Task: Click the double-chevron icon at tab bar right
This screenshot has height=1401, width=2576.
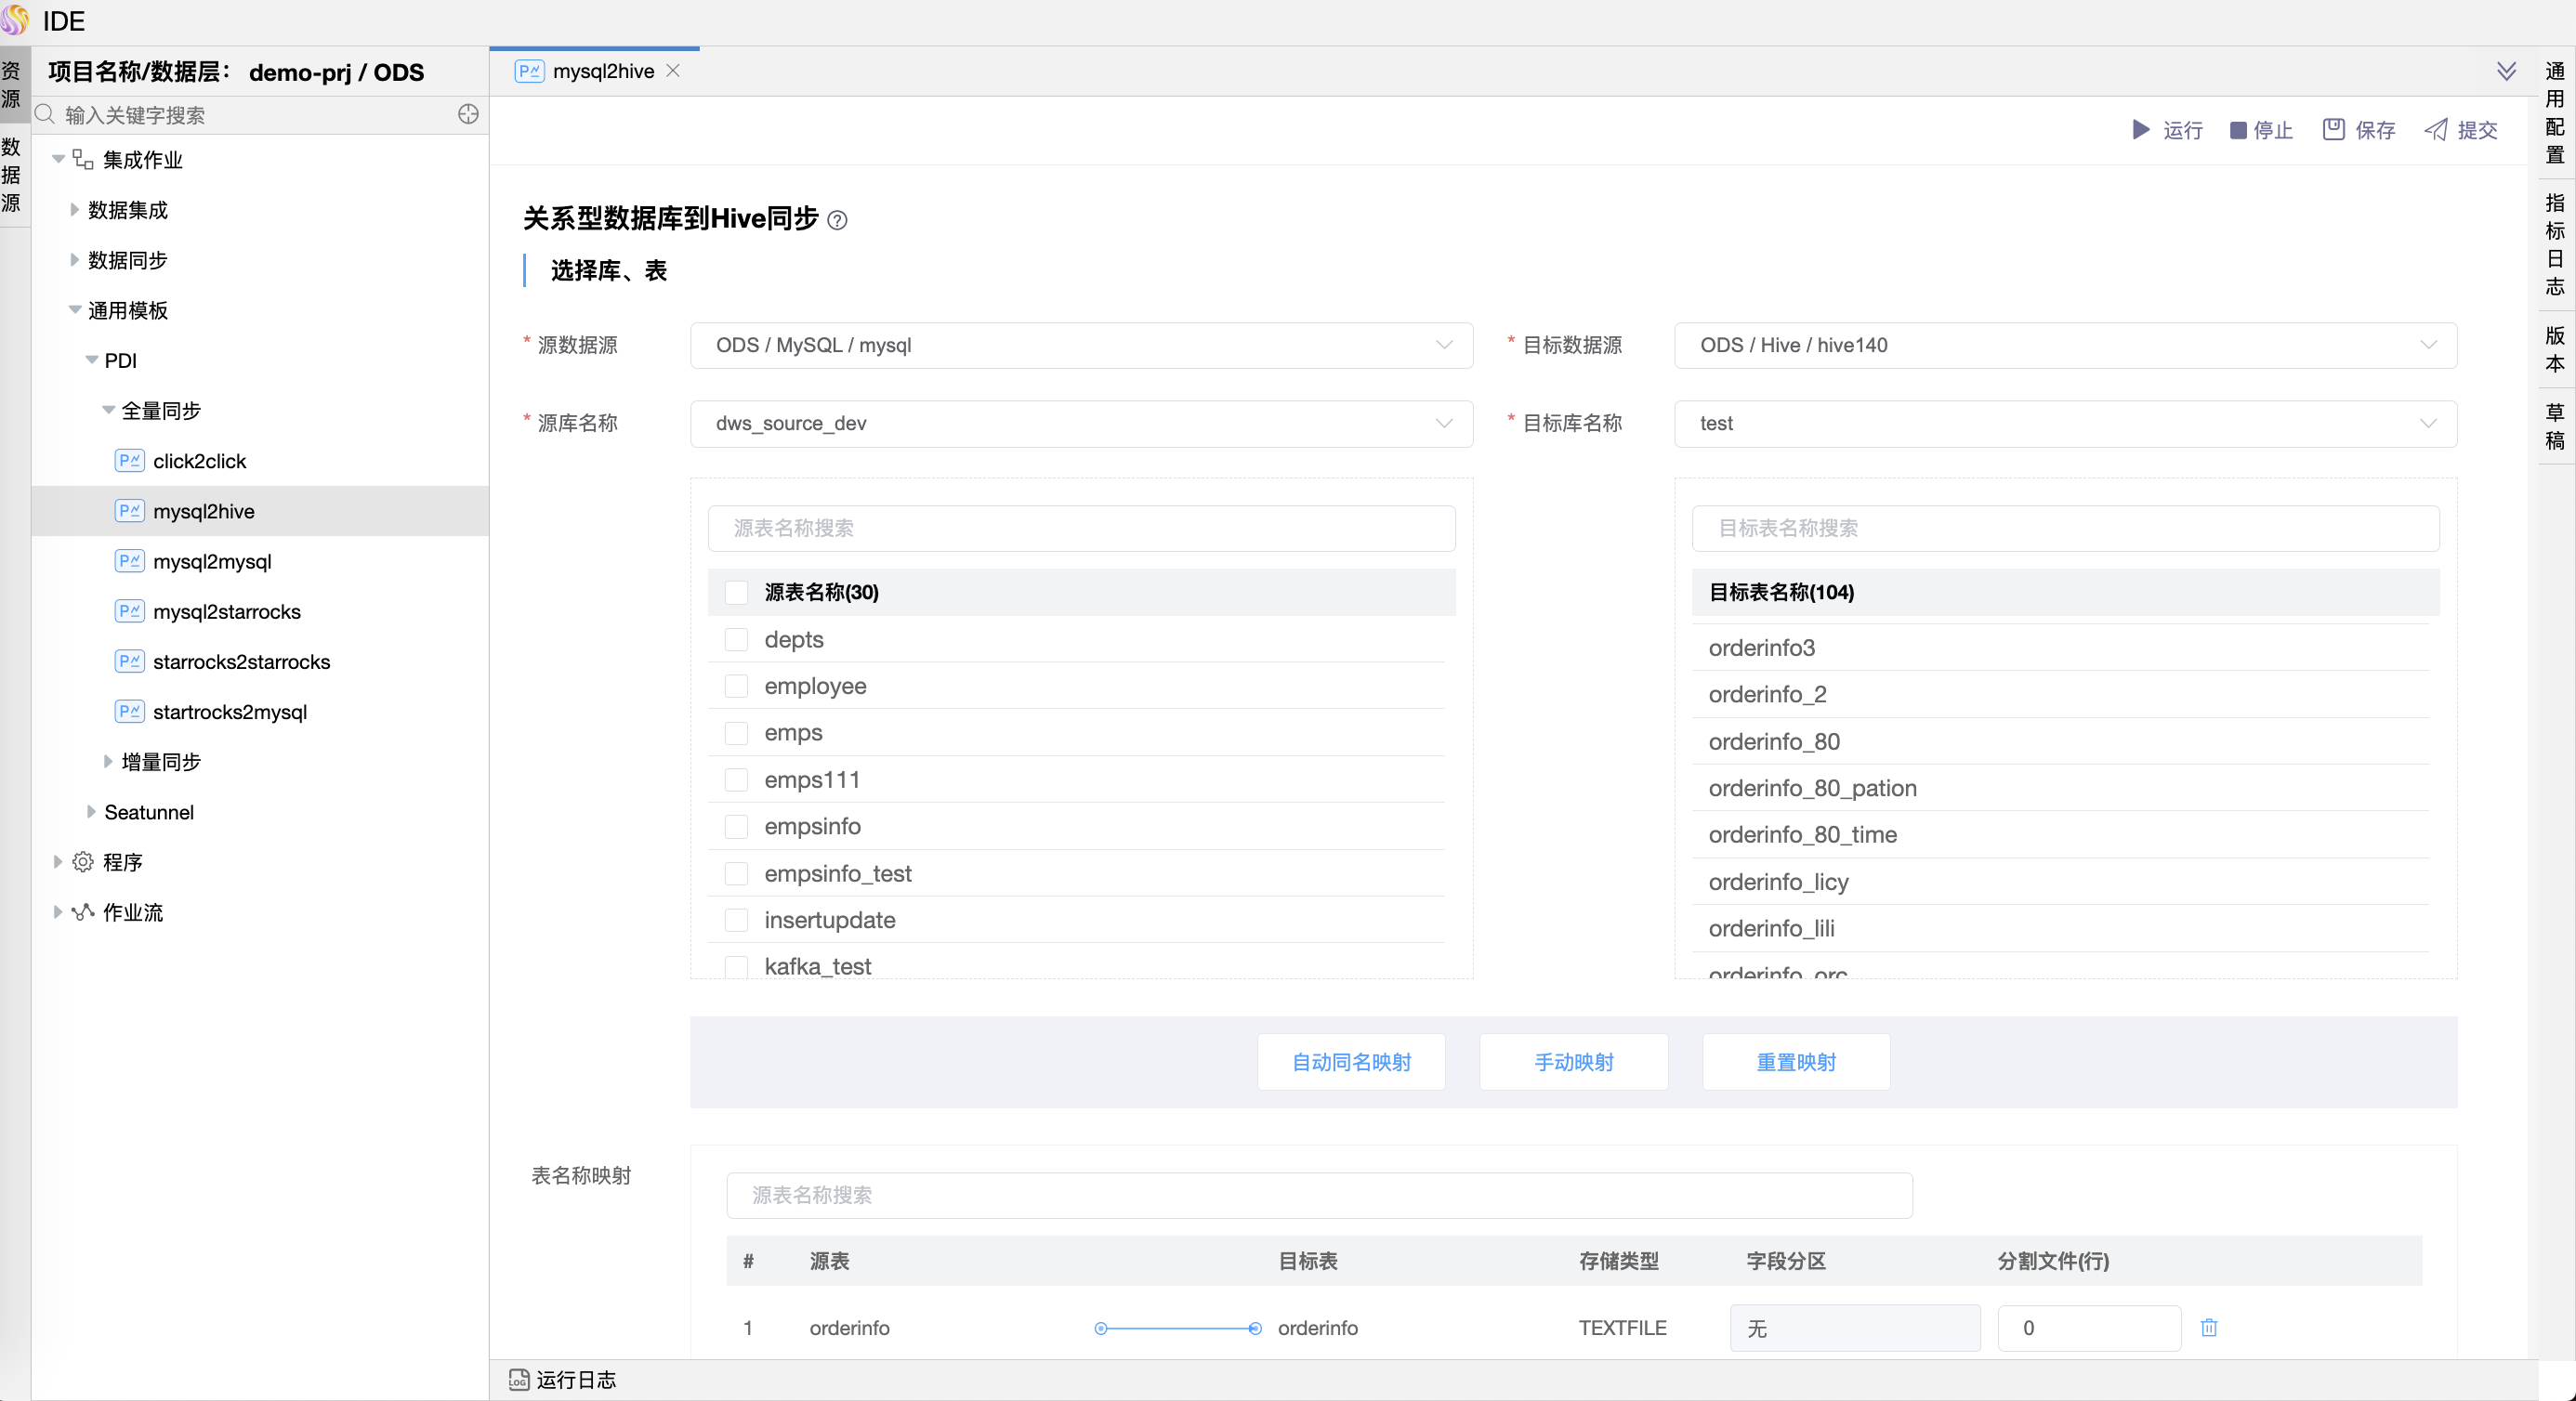Action: pos(2506,71)
